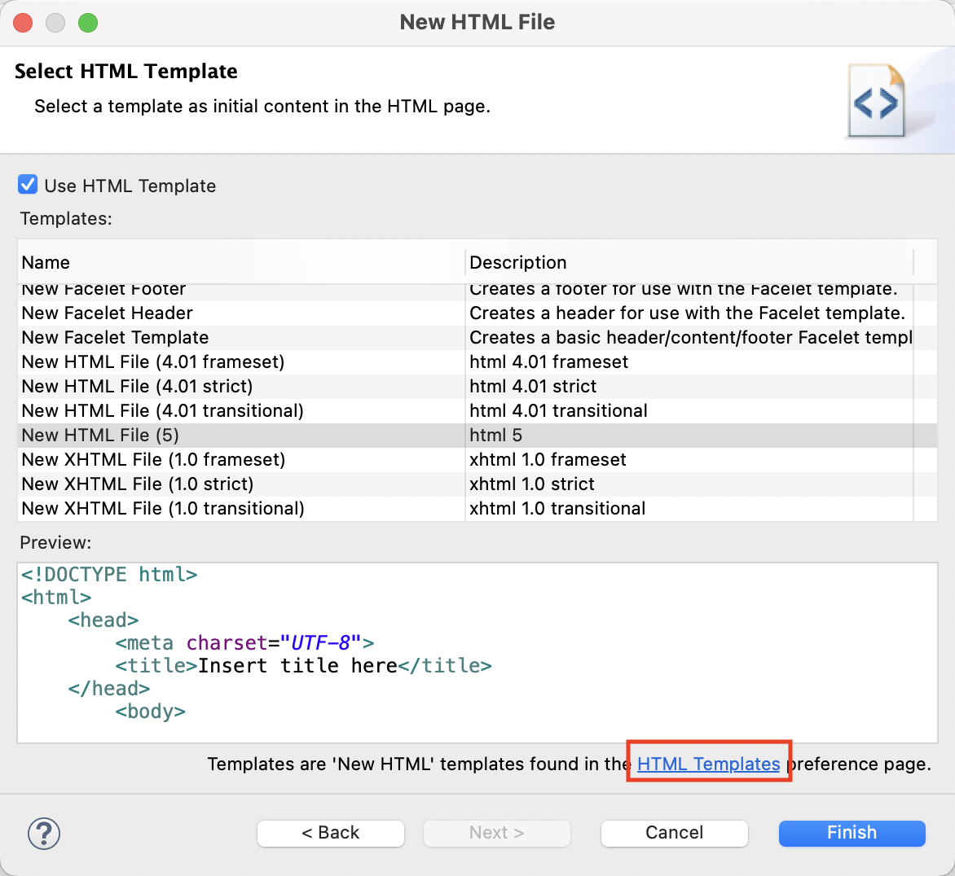Select New Facelet Header template
955x876 pixels.
[108, 313]
